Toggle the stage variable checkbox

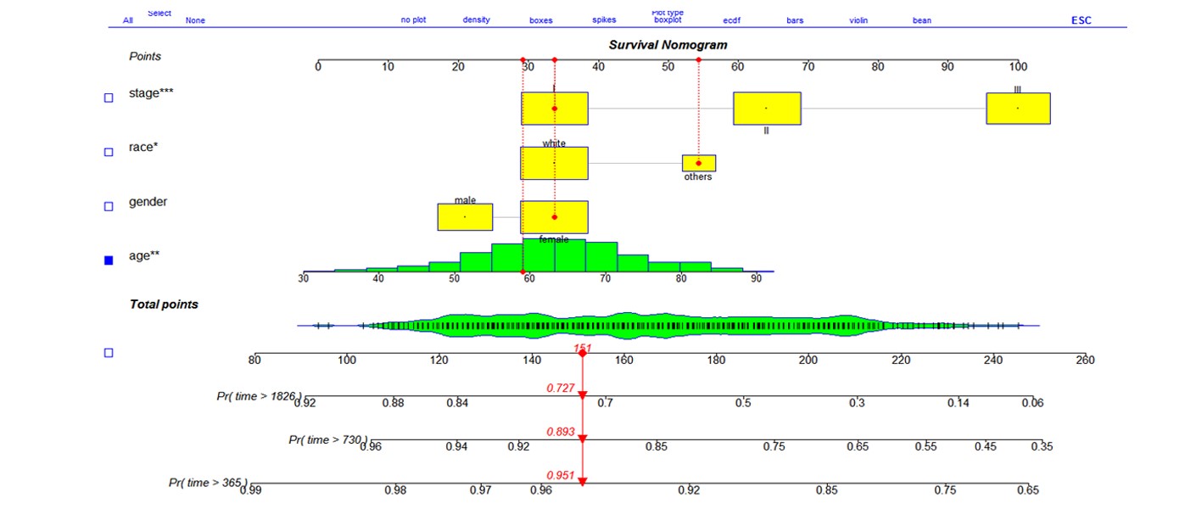[x=108, y=98]
